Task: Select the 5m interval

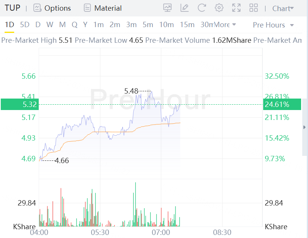Action: (148, 25)
